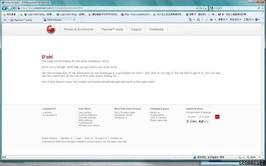Screen dimensions: 266x166
Task: Open the recent pages dropdown arrow
Action: pos(14,8)
